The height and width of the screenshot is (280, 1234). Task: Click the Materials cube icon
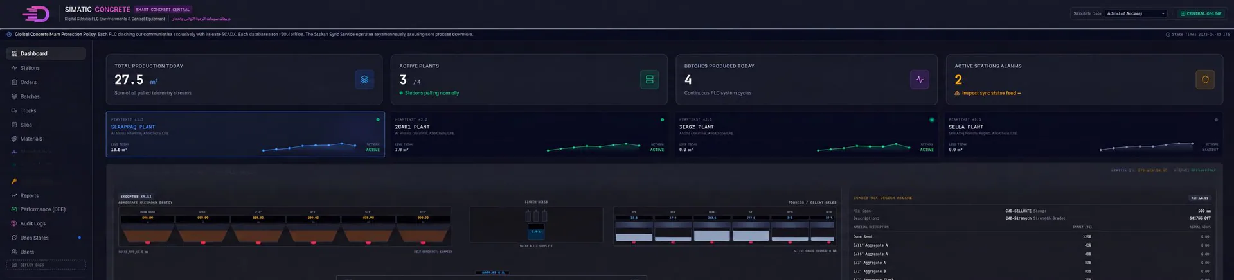point(14,139)
